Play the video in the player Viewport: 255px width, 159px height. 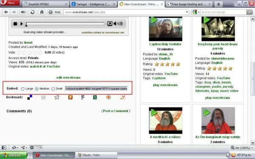22,24
